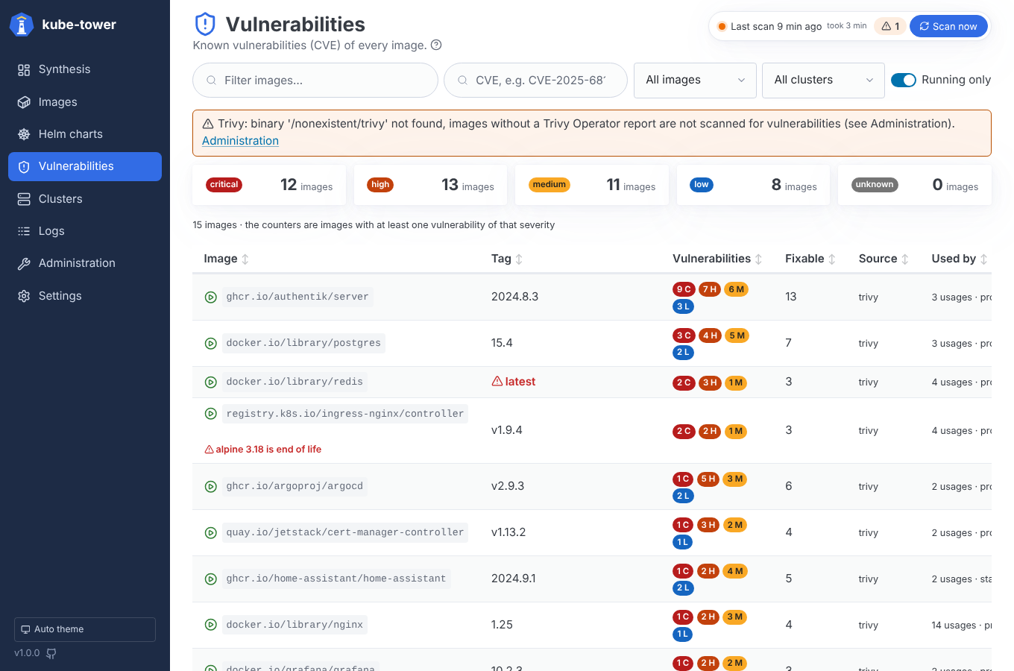
Task: Follow the Administration link in the Trivy warning
Action: click(240, 141)
